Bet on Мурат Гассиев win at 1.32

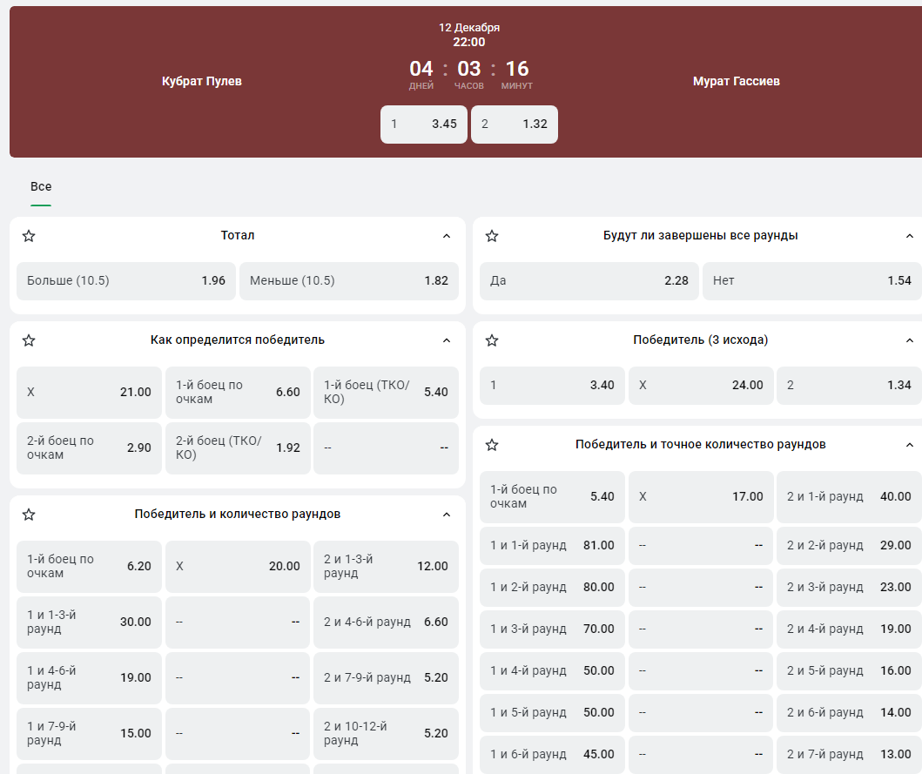pyautogui.click(x=514, y=125)
